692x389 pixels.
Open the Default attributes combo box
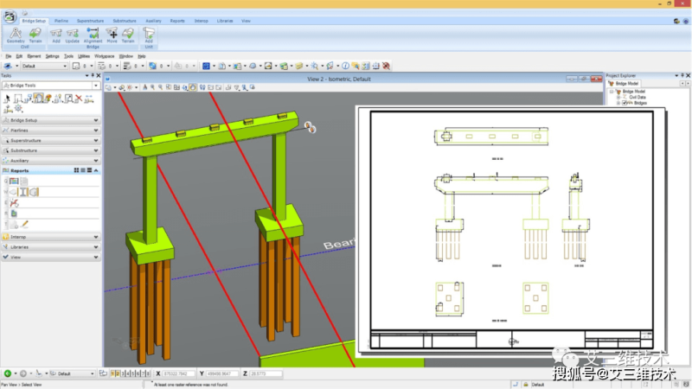click(x=43, y=66)
